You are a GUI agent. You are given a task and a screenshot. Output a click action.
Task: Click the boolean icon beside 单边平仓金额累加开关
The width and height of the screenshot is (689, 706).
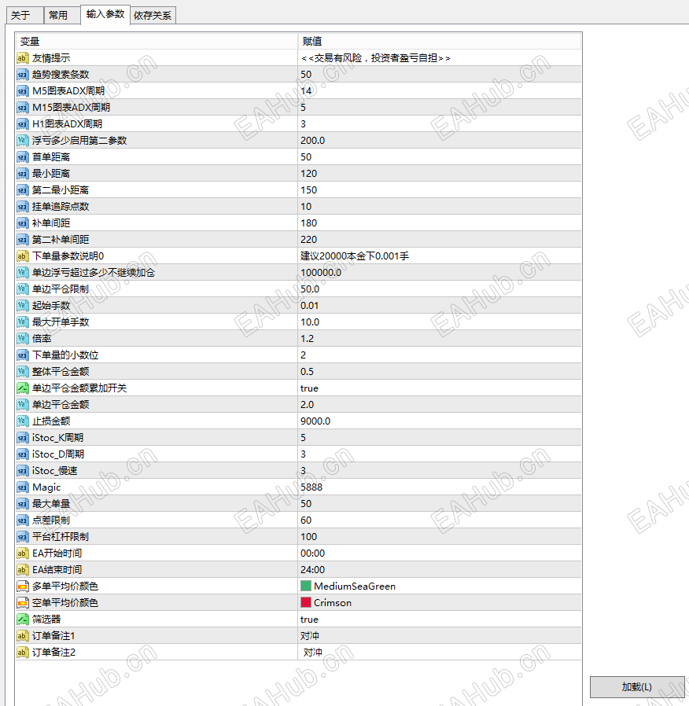point(23,388)
